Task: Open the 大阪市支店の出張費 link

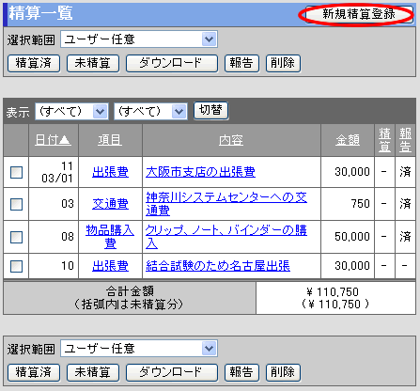Action: (x=200, y=172)
